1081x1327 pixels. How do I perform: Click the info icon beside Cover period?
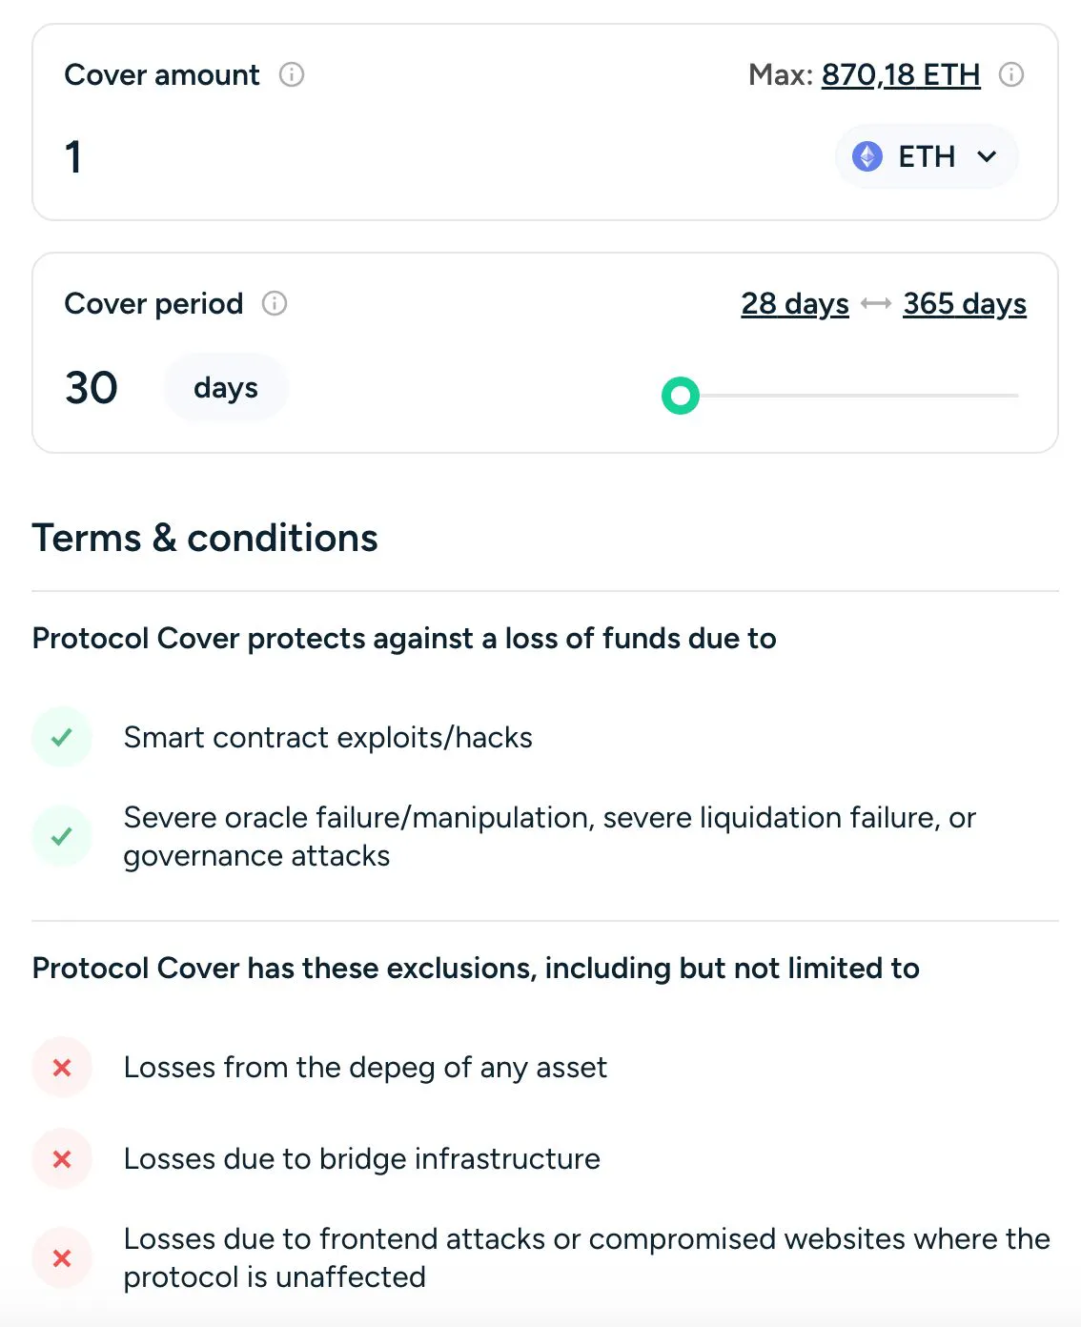[274, 304]
